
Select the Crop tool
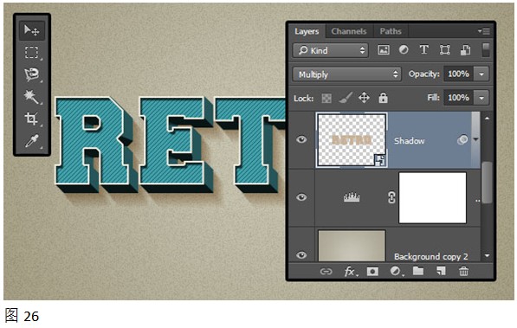coord(31,119)
